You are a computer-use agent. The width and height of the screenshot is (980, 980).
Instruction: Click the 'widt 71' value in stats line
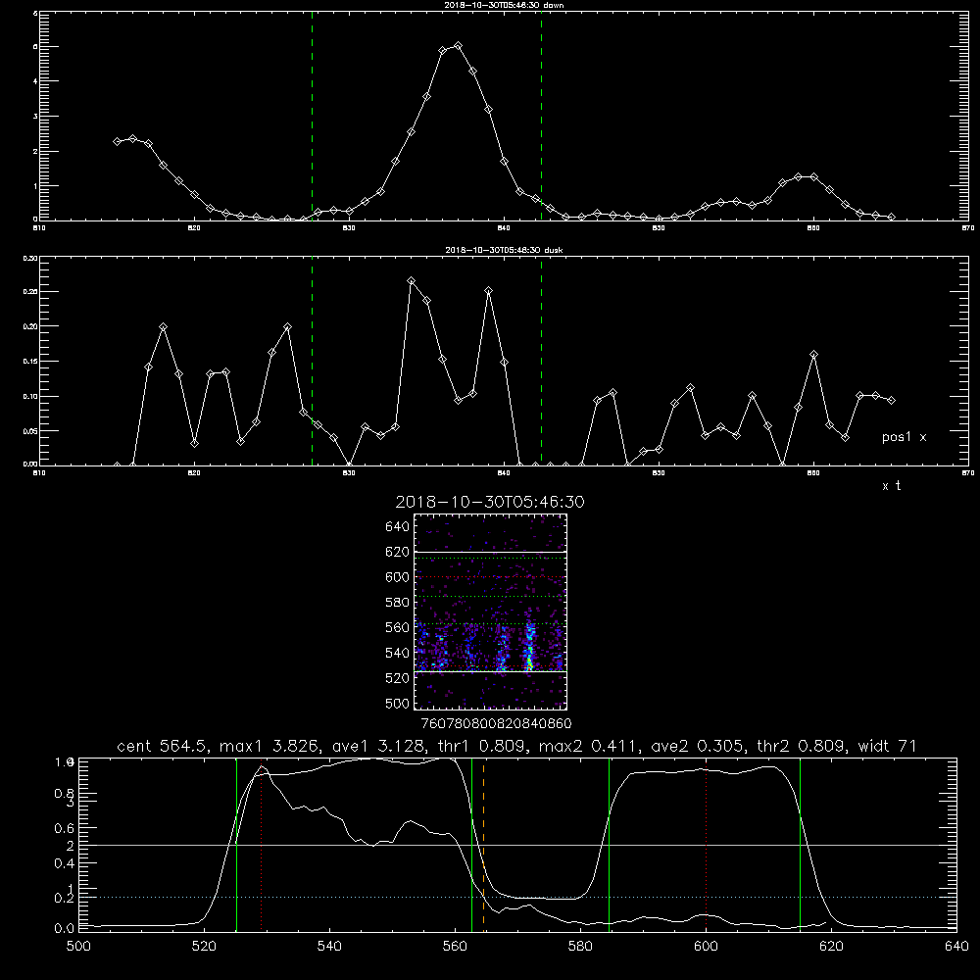pyautogui.click(x=887, y=746)
